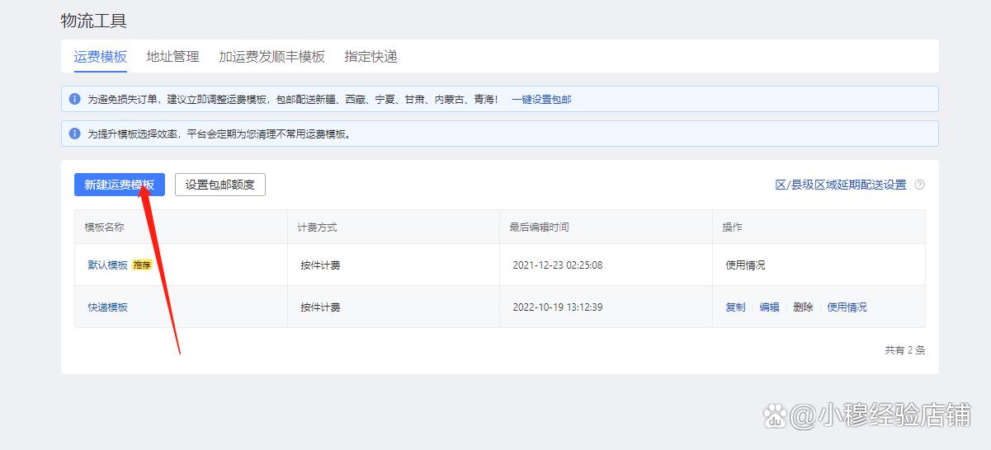Click the timestamp 2021-12-23 02:25:08
The image size is (991, 450).
click(x=558, y=265)
